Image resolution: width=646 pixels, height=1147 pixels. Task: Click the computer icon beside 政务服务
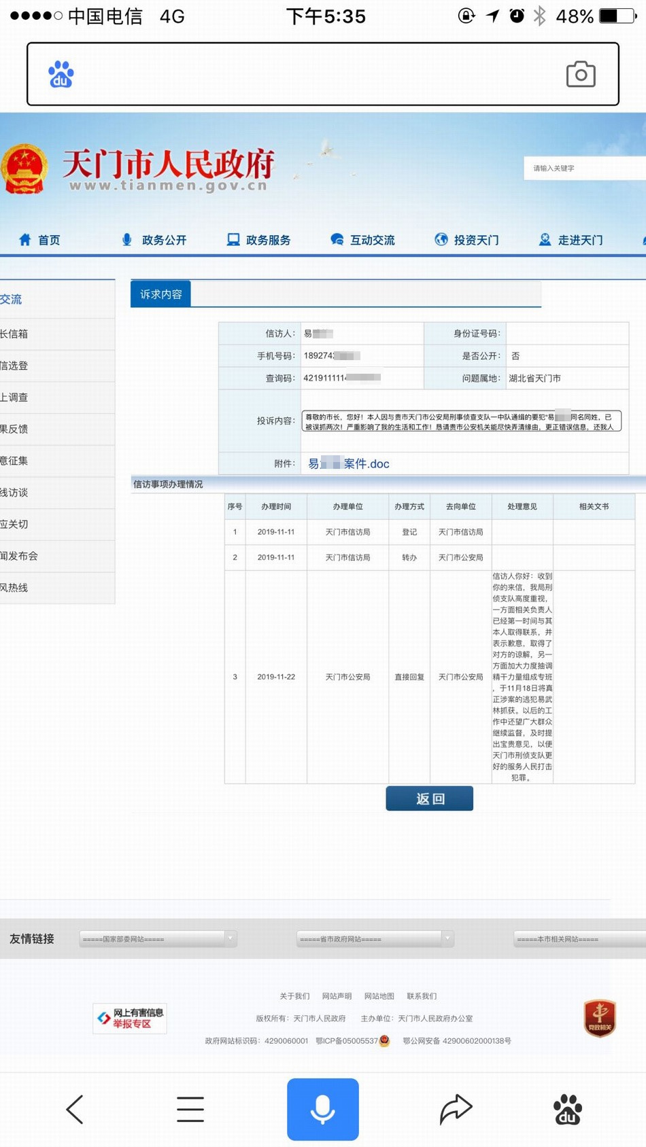point(233,239)
